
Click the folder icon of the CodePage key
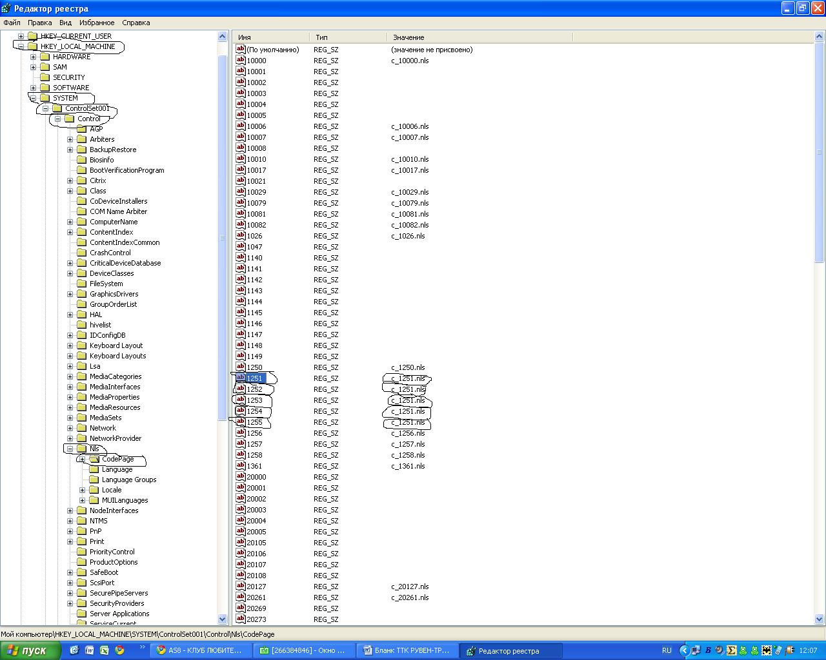click(94, 459)
